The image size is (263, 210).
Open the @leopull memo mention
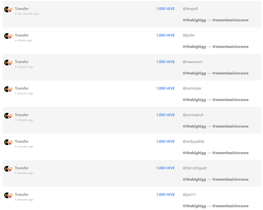190,9
